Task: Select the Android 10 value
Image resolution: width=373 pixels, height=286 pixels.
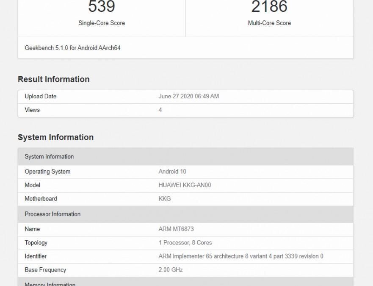Action: tap(172, 172)
